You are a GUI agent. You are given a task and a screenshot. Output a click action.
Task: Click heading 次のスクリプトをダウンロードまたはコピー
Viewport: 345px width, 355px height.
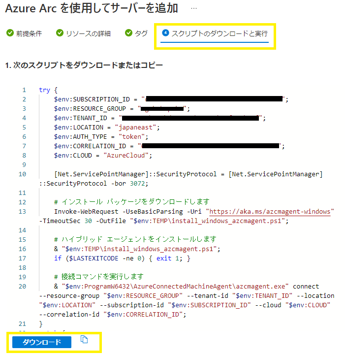point(88,65)
